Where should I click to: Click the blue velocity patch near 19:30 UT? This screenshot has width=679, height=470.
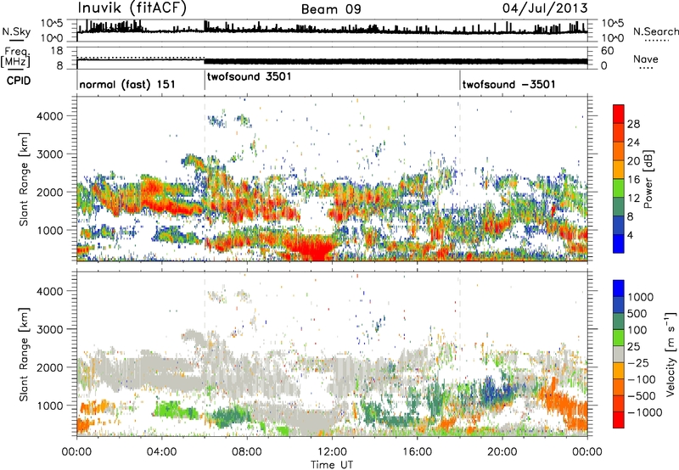[x=494, y=390]
